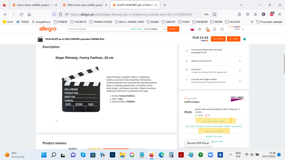This screenshot has width=285, height=160.
Task: Open Allegro notifications bell
Action: [215, 29]
